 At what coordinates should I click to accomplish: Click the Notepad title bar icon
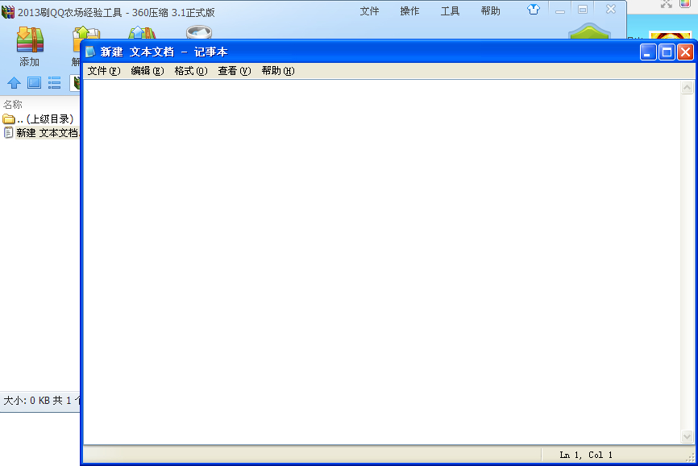pos(90,52)
